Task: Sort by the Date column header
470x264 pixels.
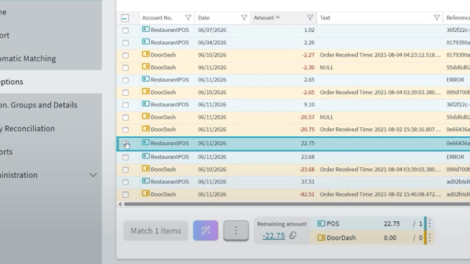Action: (x=204, y=18)
